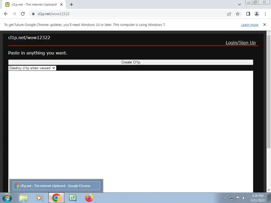The height and width of the screenshot is (203, 271).
Task: Click the Create Cl1p button
Action: click(131, 62)
